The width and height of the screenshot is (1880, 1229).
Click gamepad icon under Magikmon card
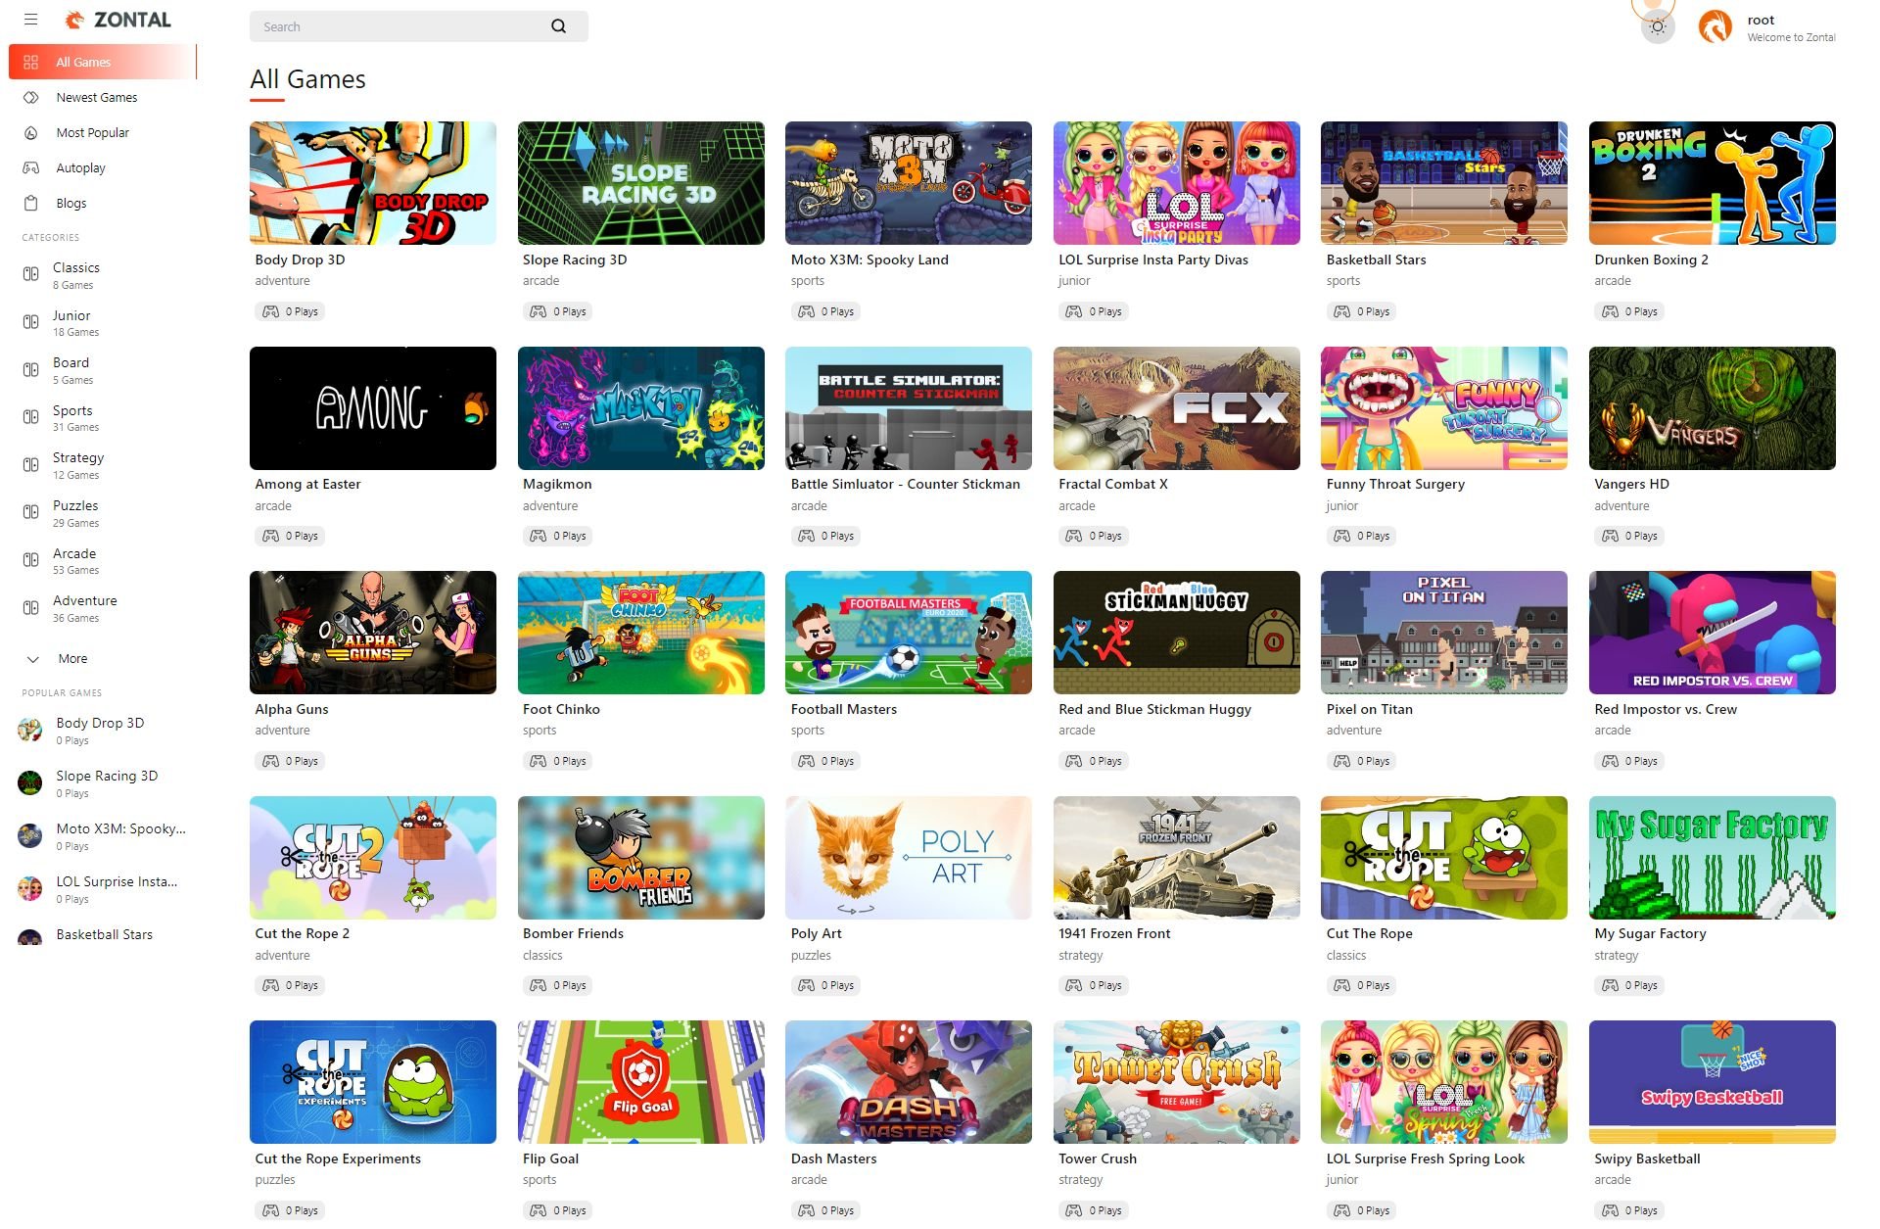point(538,536)
